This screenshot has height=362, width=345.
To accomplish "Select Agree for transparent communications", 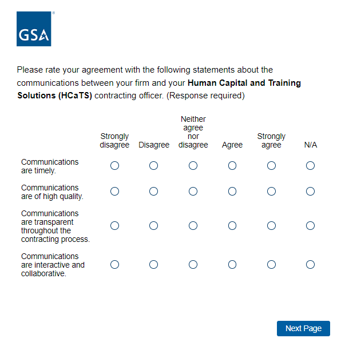I will 232,226.
